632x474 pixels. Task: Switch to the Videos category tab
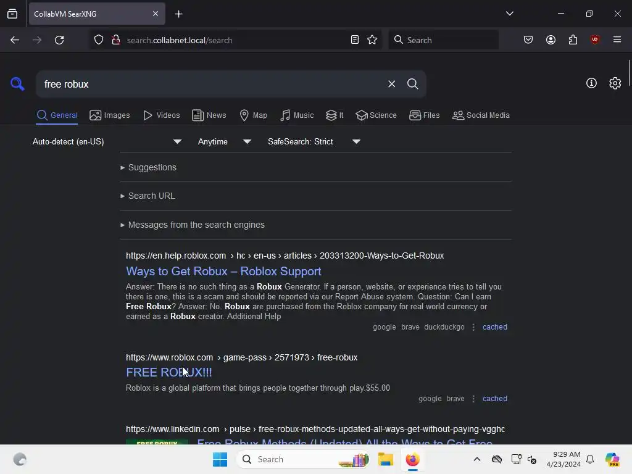tap(161, 115)
